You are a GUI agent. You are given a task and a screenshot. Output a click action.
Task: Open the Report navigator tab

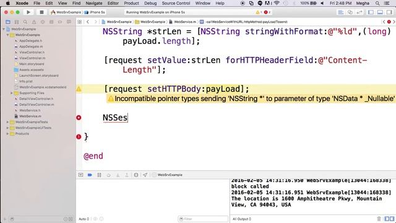point(69,22)
